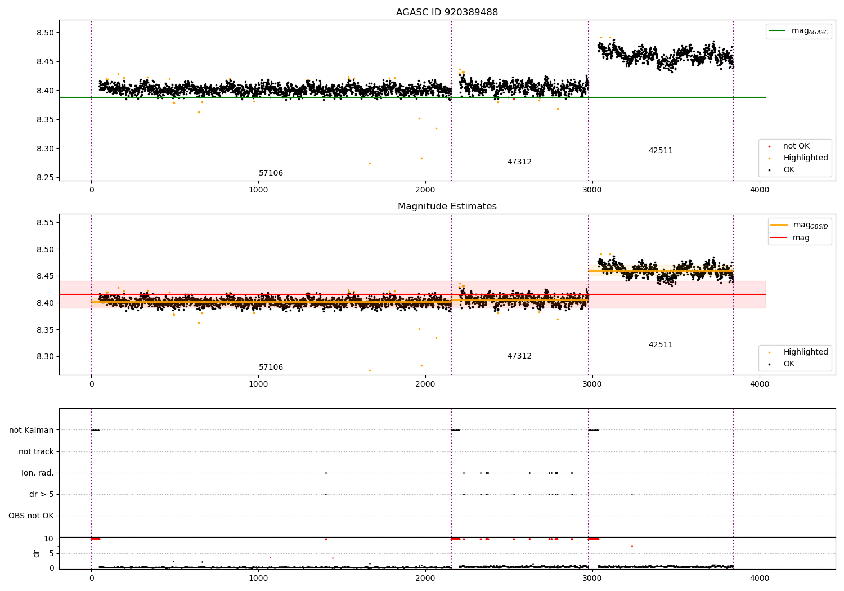Click the 5 tick on the dr axis
The image size is (844, 591).
pos(52,554)
